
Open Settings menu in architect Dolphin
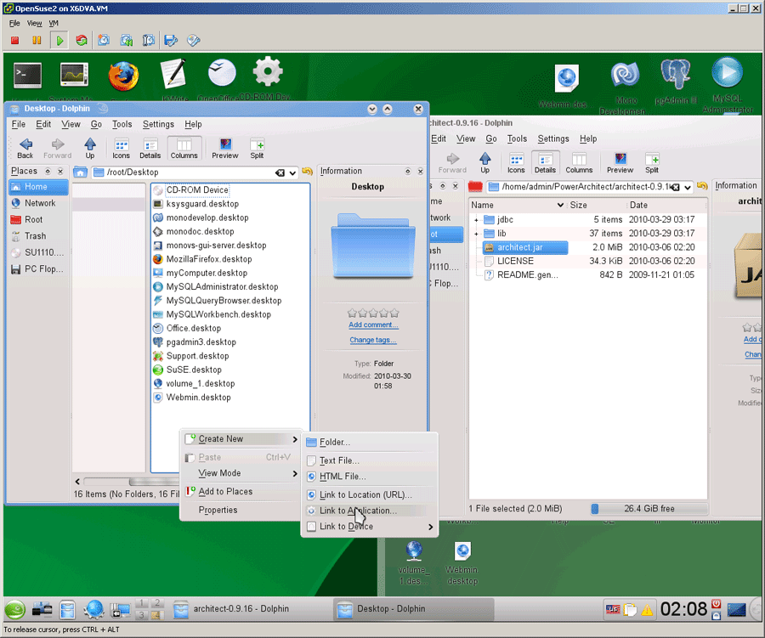pos(552,139)
